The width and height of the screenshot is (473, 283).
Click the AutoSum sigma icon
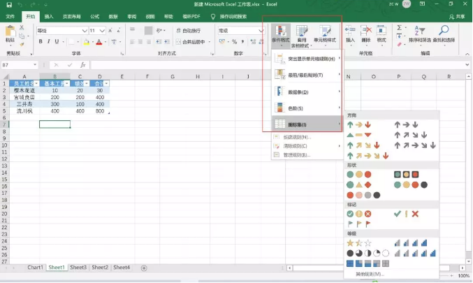[399, 28]
